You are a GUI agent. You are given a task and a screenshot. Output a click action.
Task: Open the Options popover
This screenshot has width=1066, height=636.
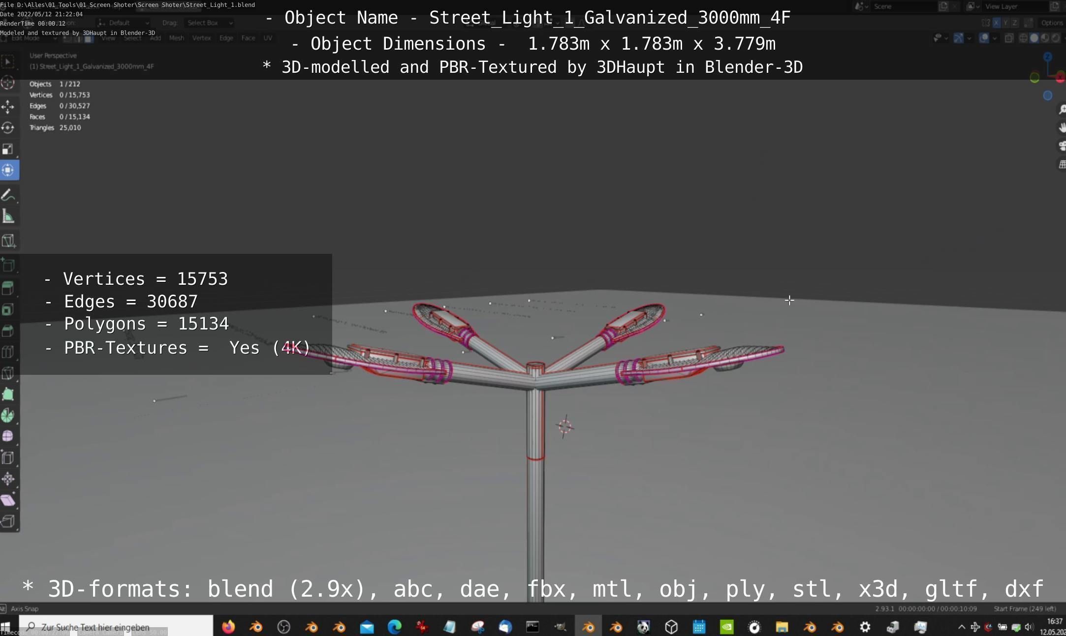coord(1052,23)
